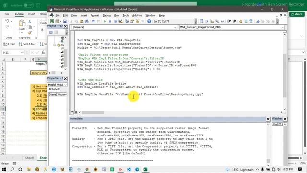Click the Email button in Excel quick toolbar
The image size is (307, 173).
point(9,44)
